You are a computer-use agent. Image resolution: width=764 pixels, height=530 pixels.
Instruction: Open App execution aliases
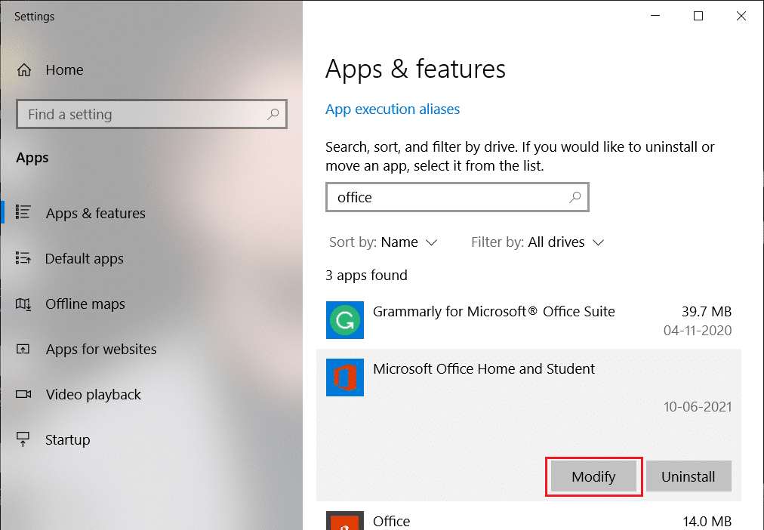click(x=393, y=109)
